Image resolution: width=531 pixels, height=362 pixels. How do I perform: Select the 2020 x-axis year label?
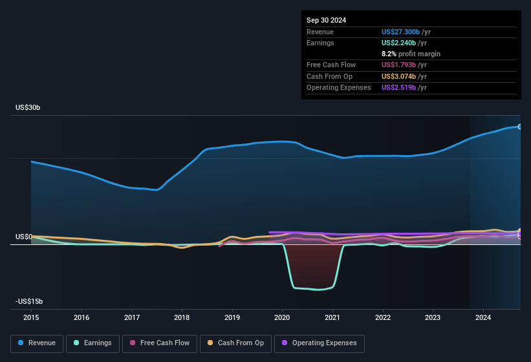tap(282, 317)
